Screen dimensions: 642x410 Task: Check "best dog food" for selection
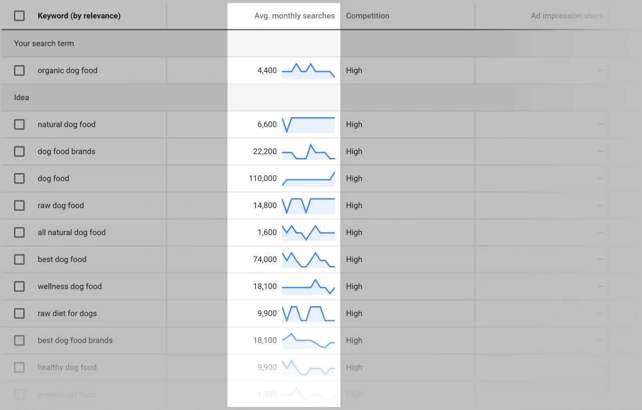(19, 259)
